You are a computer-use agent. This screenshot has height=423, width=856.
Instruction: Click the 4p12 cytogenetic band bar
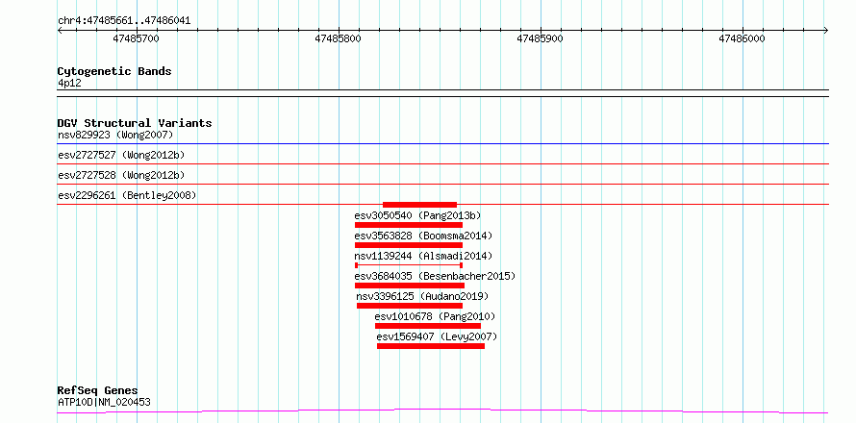tap(442, 93)
